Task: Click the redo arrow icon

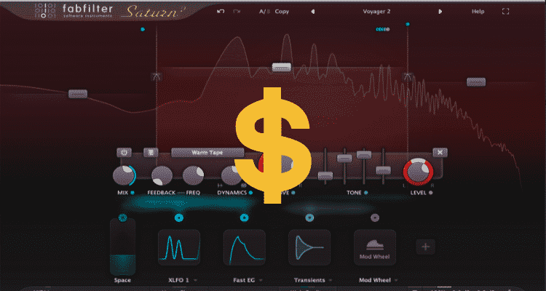Action: (237, 12)
